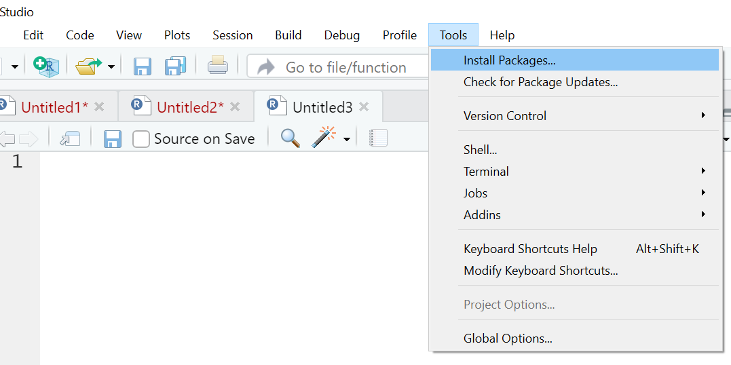
Task: Save the current document via toolbar
Action: coord(143,66)
